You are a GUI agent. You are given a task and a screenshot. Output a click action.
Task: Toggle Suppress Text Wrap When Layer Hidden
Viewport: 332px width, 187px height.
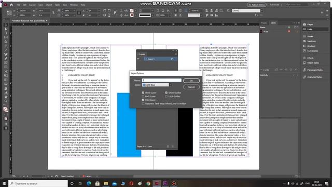pos(143,103)
